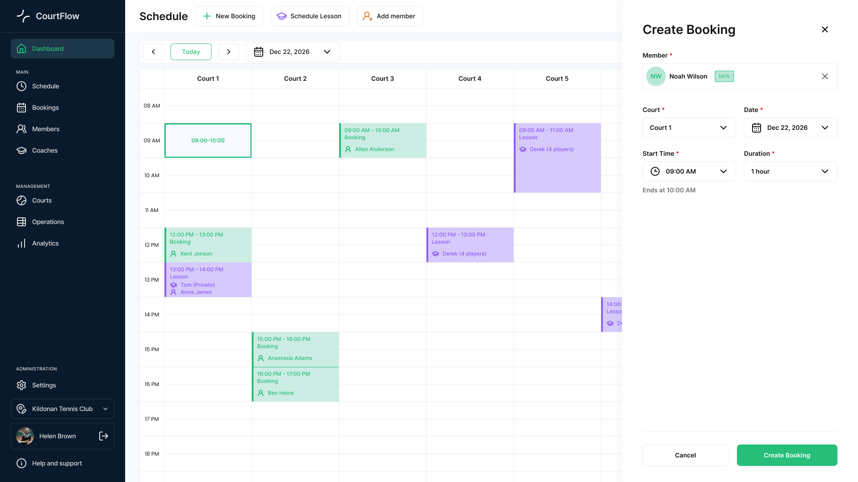Select Operations in the sidebar
This screenshot has height=482, width=858.
(63, 222)
